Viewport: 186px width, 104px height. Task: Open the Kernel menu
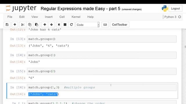click(76, 17)
